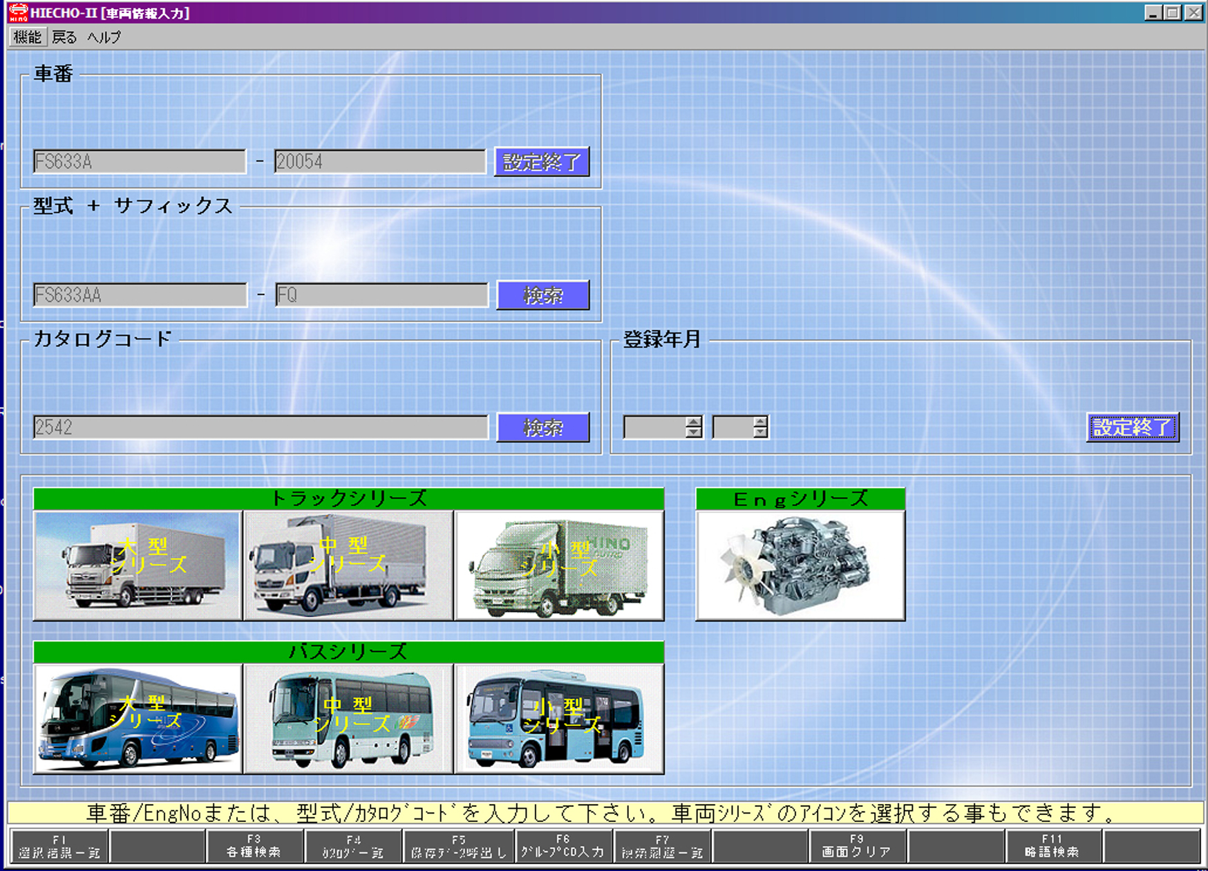This screenshot has width=1208, height=871.
Task: Open the ヘルプ menu
Action: coord(104,37)
